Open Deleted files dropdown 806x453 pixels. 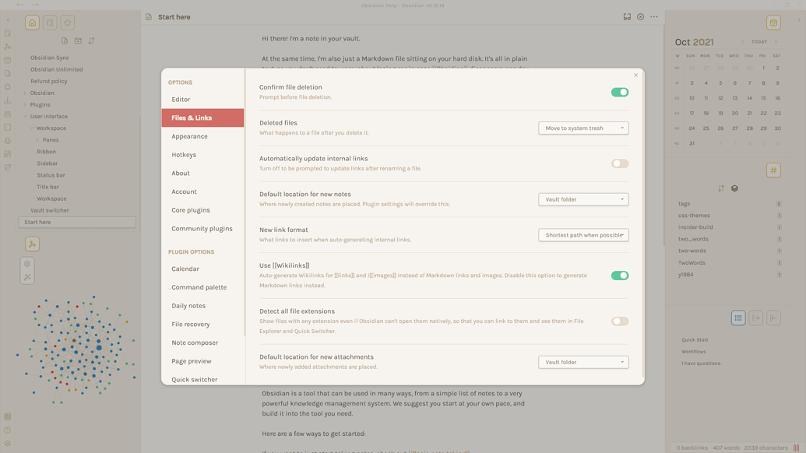[x=583, y=128]
